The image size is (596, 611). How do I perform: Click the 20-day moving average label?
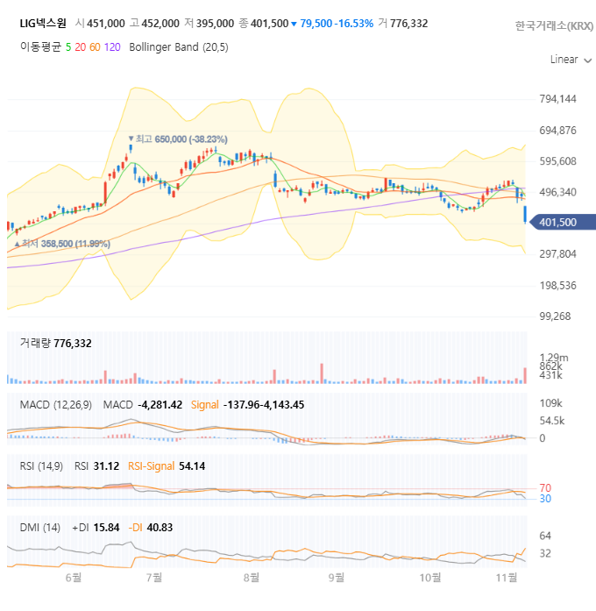click(81, 47)
